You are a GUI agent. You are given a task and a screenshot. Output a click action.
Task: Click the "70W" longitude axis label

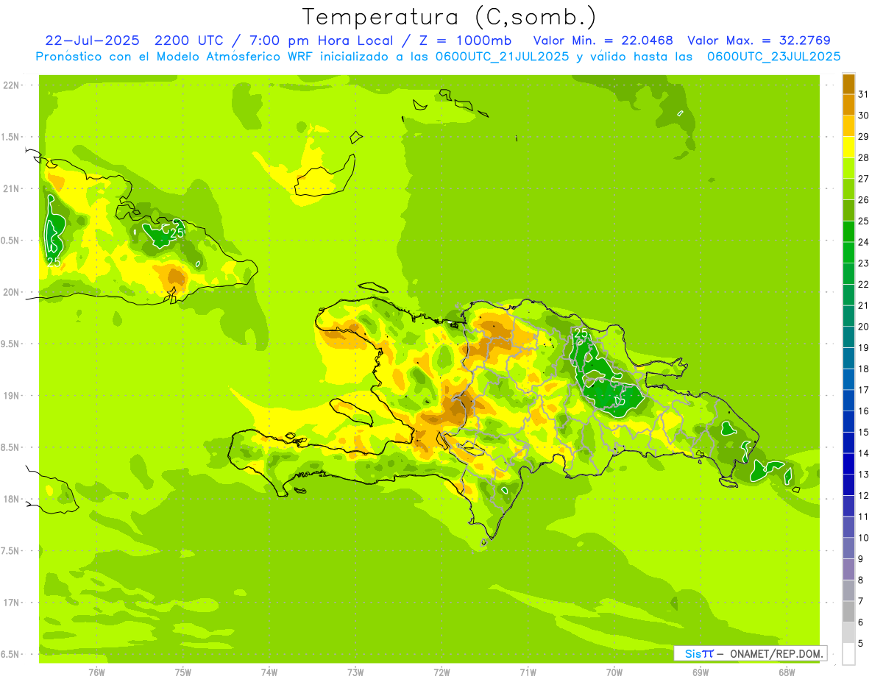coord(614,672)
